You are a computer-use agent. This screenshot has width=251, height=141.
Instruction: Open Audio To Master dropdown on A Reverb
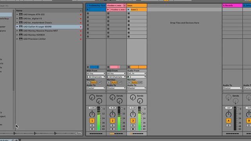pos(232,88)
